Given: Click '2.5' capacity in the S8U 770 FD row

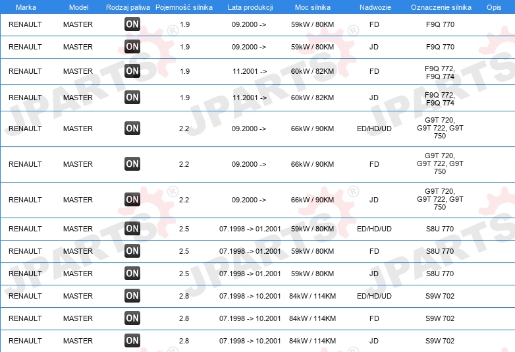Looking at the screenshot, I should (184, 251).
